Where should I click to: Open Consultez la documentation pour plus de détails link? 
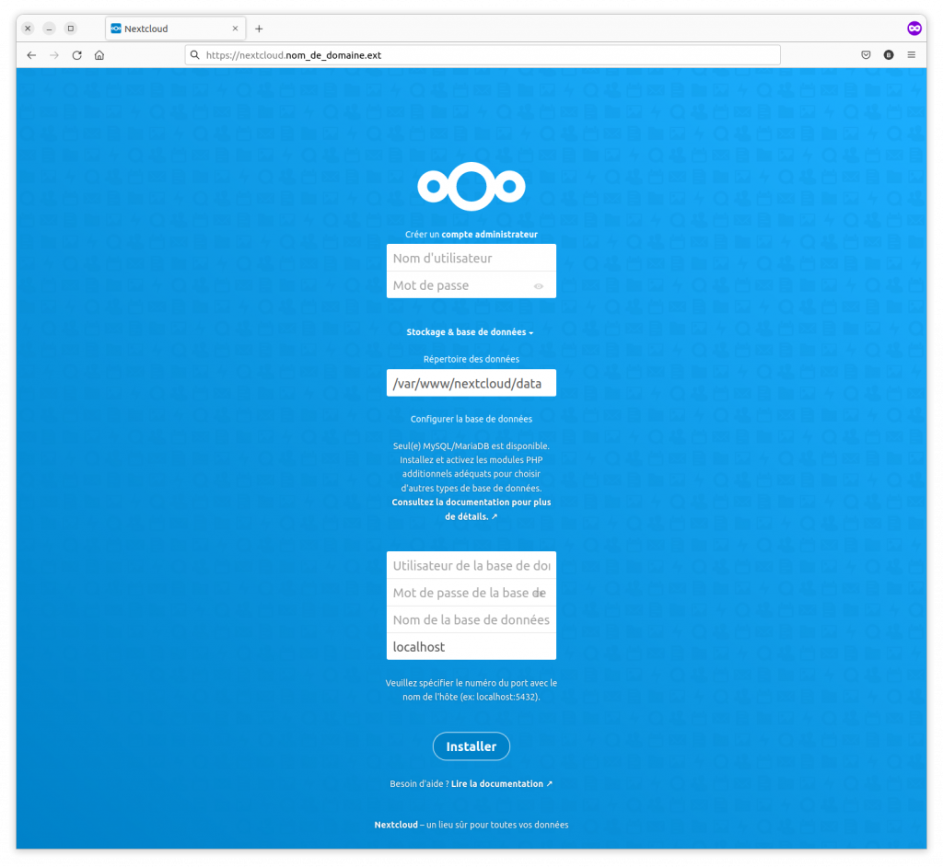tap(471, 509)
